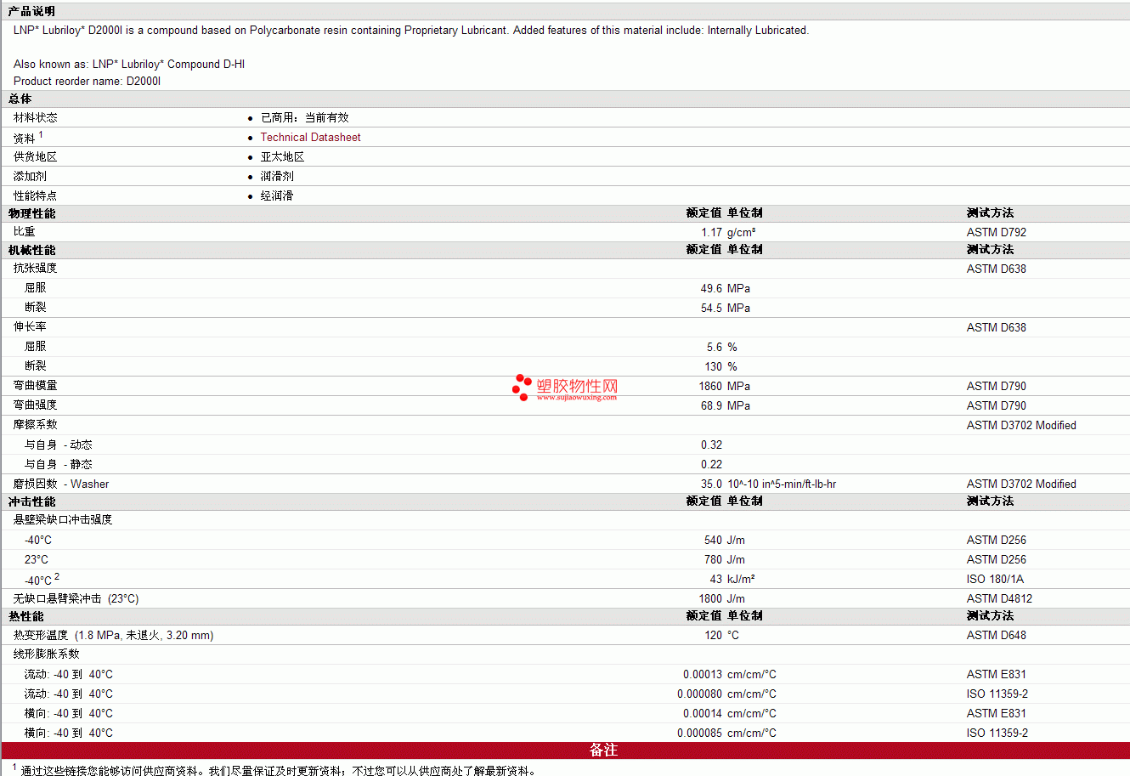Click the 热性能 section header
Screen dimensions: 1130x776
pos(25,616)
